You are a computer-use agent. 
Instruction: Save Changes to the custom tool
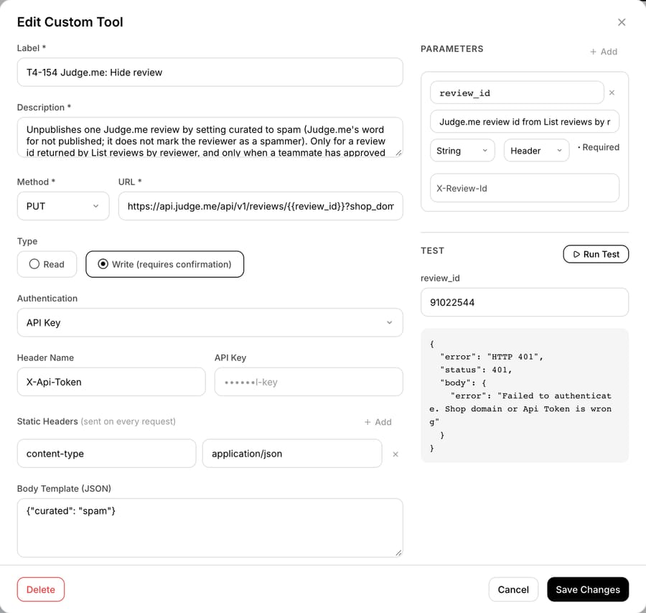click(x=588, y=589)
